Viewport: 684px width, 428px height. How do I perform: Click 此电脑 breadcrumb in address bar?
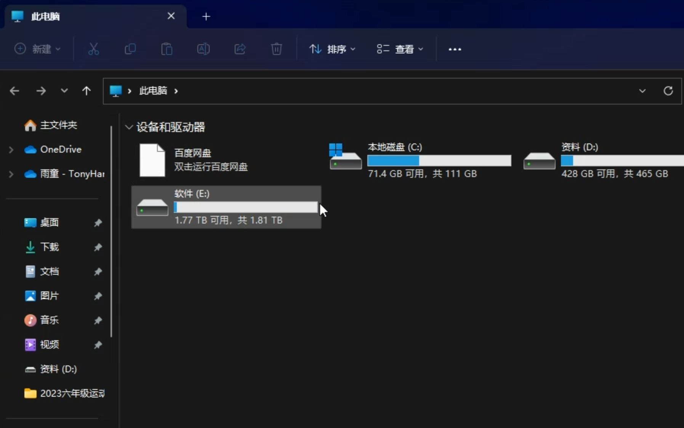pyautogui.click(x=153, y=91)
